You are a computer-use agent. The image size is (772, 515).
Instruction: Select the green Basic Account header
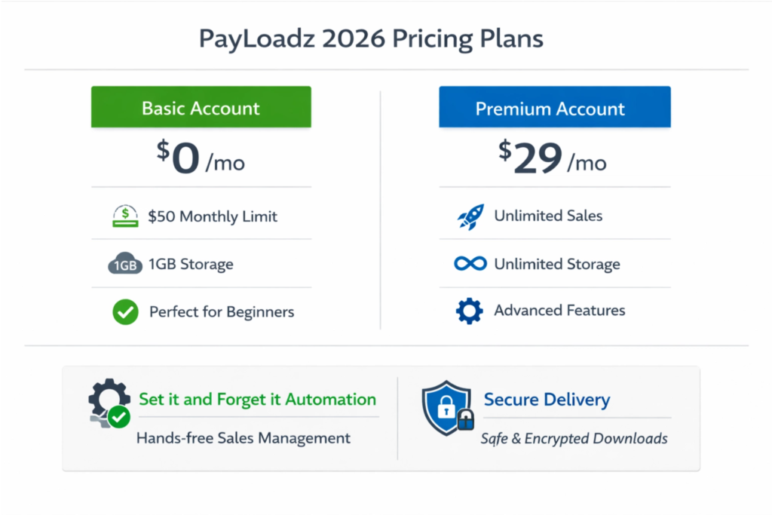(201, 107)
